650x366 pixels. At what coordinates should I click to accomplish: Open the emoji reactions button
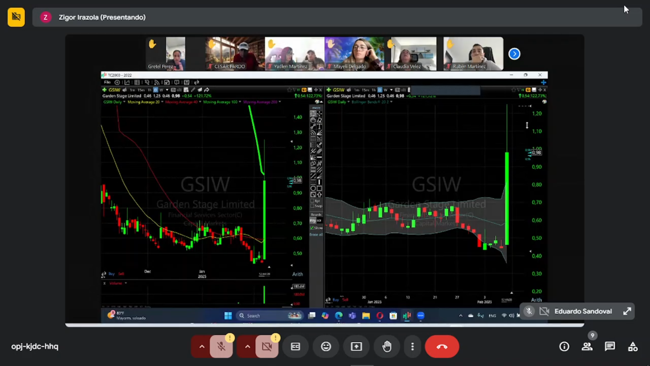[326, 346]
